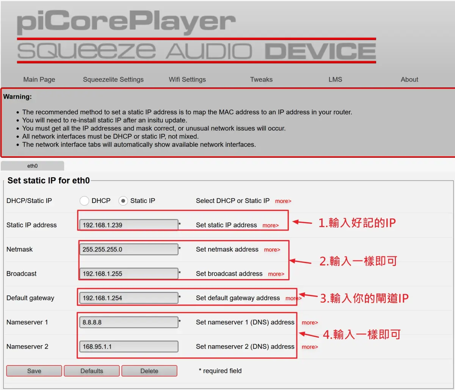Screen dimensions: 455x390
Task: Go to Squeezelite Settings page
Action: click(x=113, y=79)
